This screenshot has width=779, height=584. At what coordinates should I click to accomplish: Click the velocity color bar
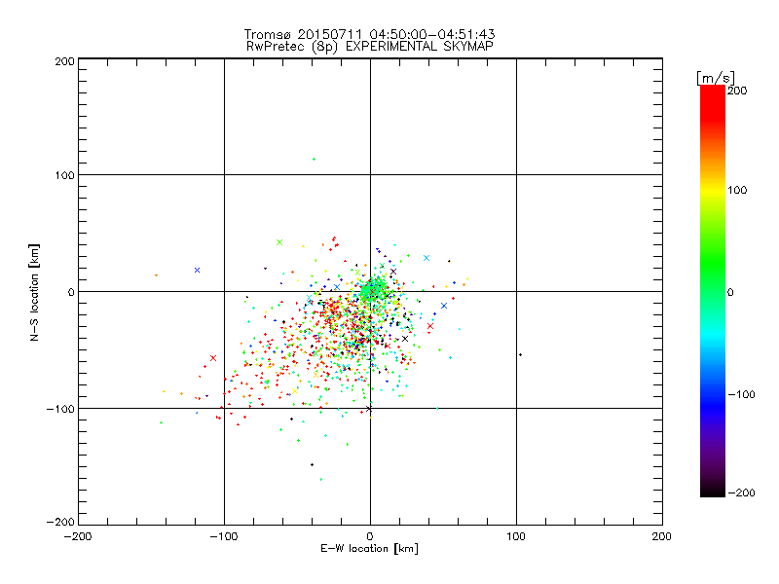[713, 291]
